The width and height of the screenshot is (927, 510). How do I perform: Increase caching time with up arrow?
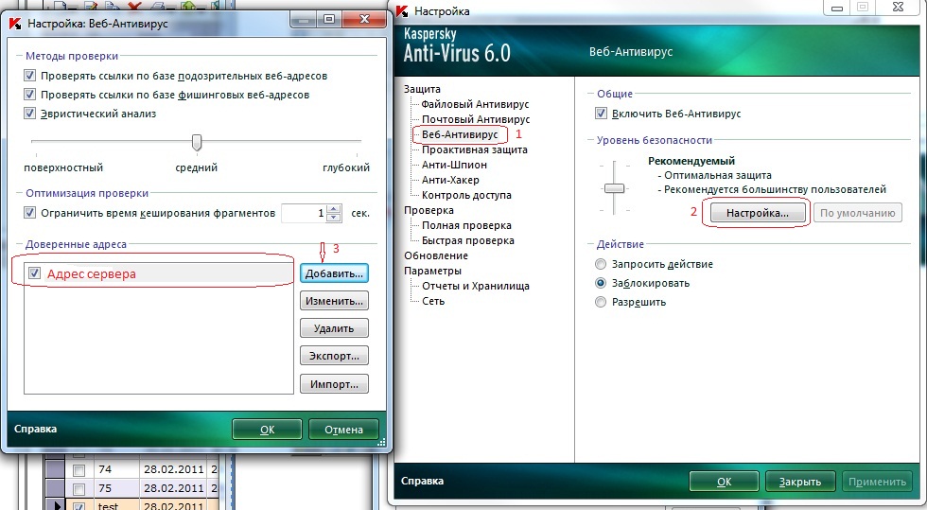click(x=334, y=209)
